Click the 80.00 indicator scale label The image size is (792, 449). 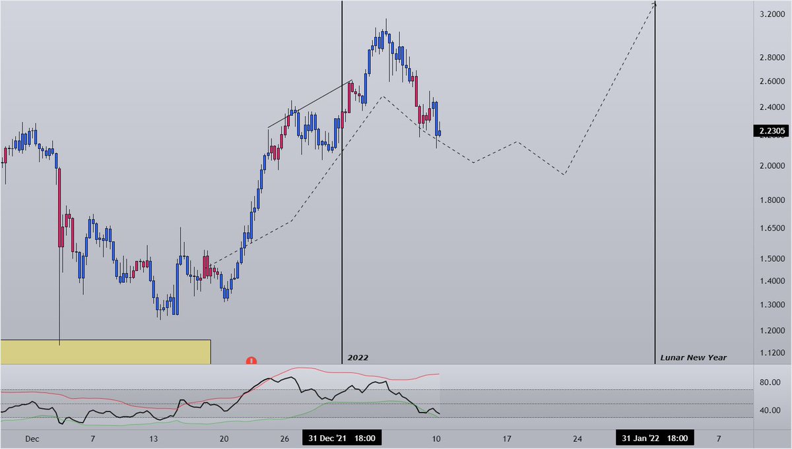[x=770, y=382]
